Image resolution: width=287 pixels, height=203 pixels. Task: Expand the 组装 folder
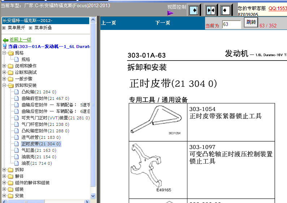click(x=4, y=189)
